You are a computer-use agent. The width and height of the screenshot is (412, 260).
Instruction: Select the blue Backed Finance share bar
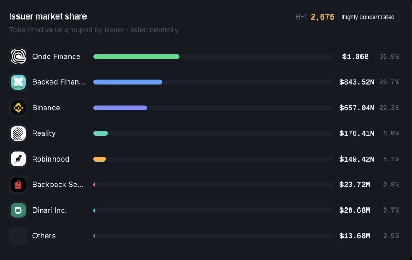pos(127,82)
